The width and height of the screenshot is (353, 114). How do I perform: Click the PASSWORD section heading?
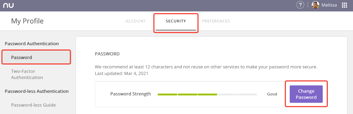tap(107, 54)
